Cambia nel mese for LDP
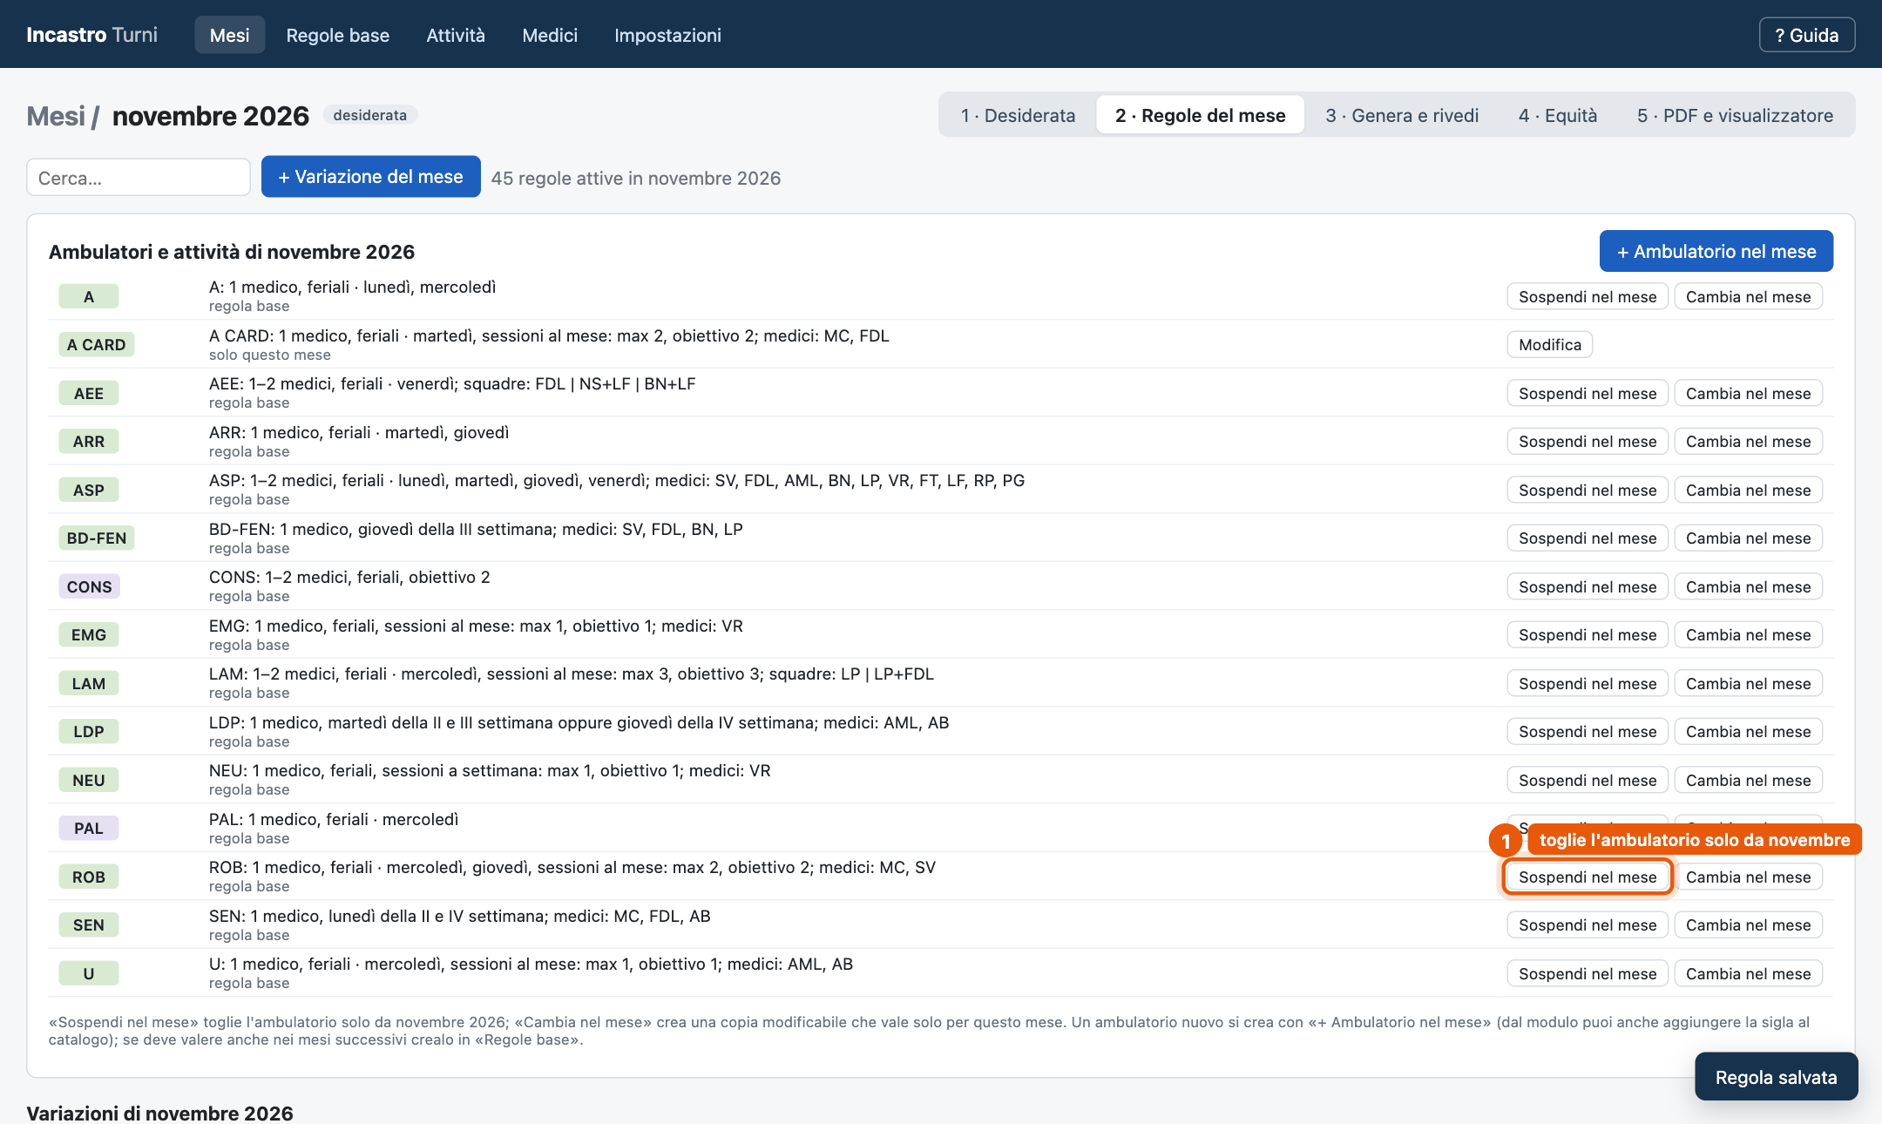The height and width of the screenshot is (1124, 1882). (1748, 732)
